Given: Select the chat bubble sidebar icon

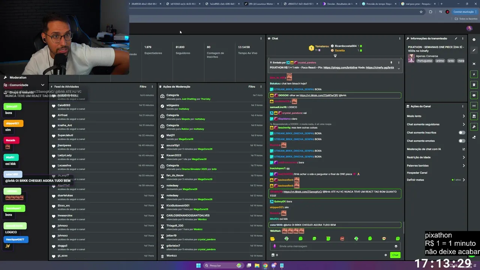Looking at the screenshot, I should [x=474, y=95].
